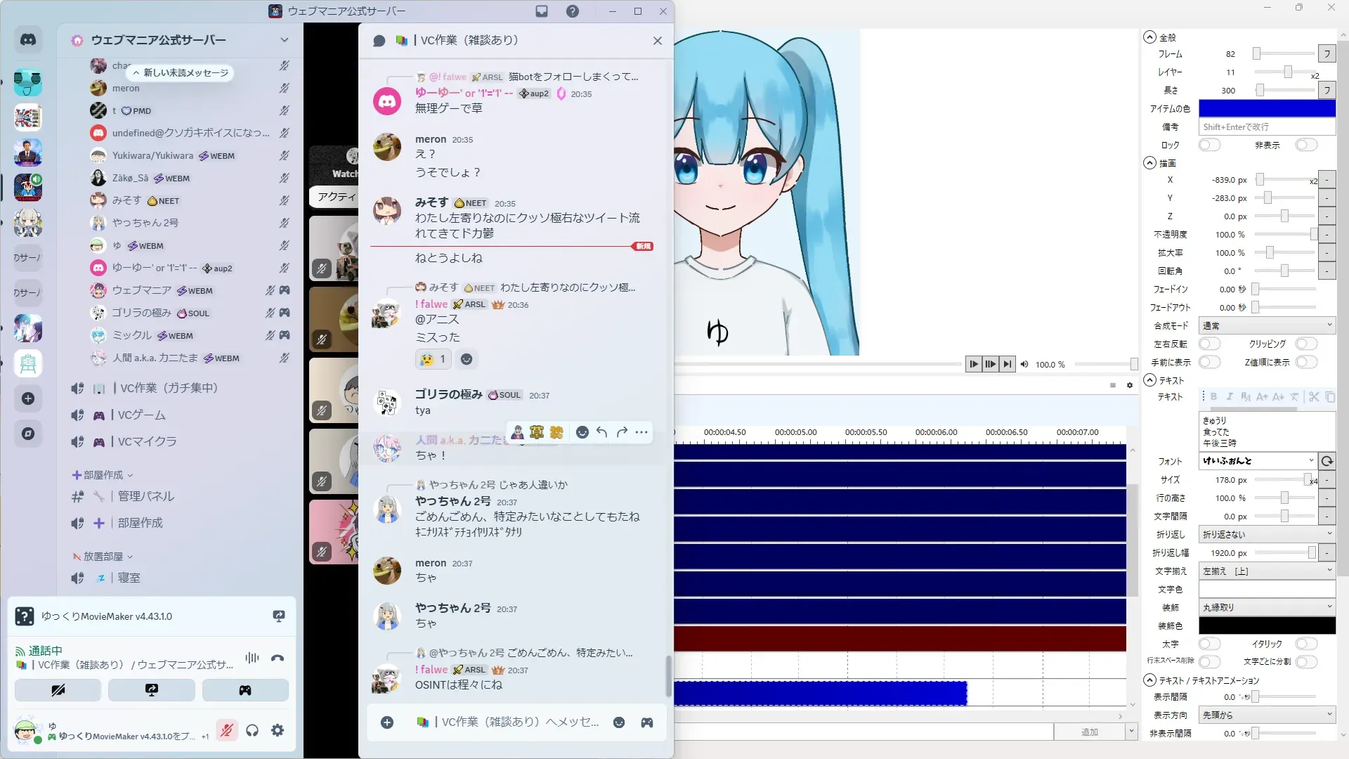The width and height of the screenshot is (1349, 759).
Task: Open the 管理パネル channel
Action: 145,496
